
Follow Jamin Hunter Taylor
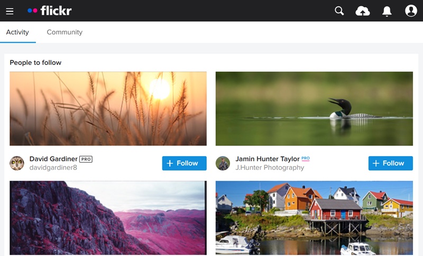(x=390, y=163)
